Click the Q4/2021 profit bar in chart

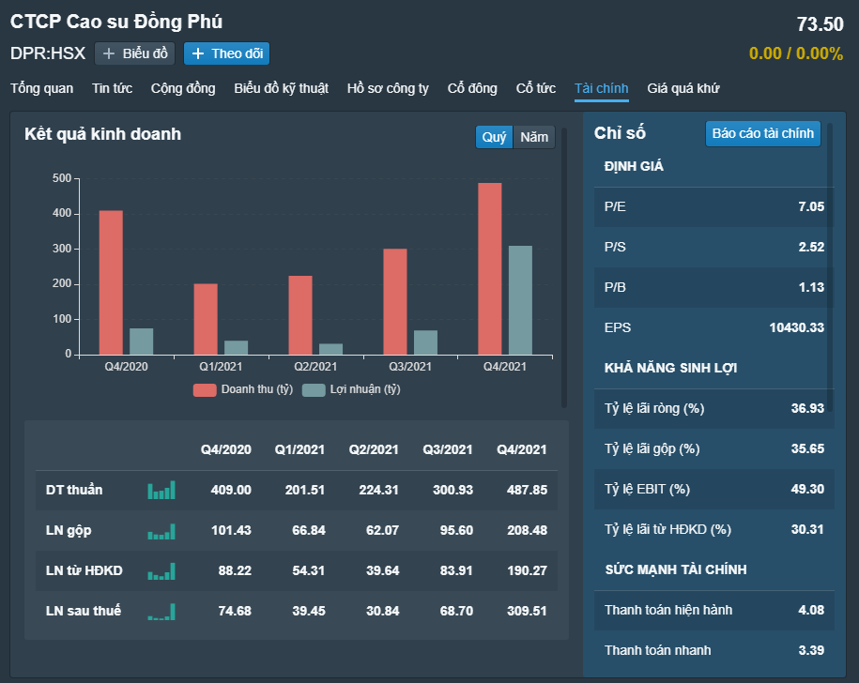[520, 300]
